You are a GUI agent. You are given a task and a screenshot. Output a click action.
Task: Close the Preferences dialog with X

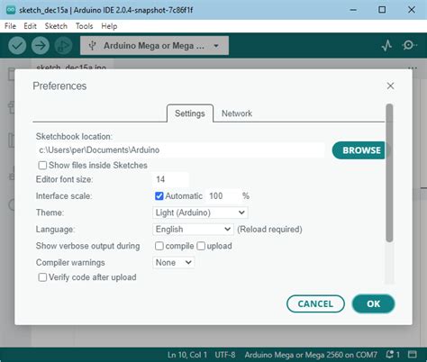click(390, 86)
